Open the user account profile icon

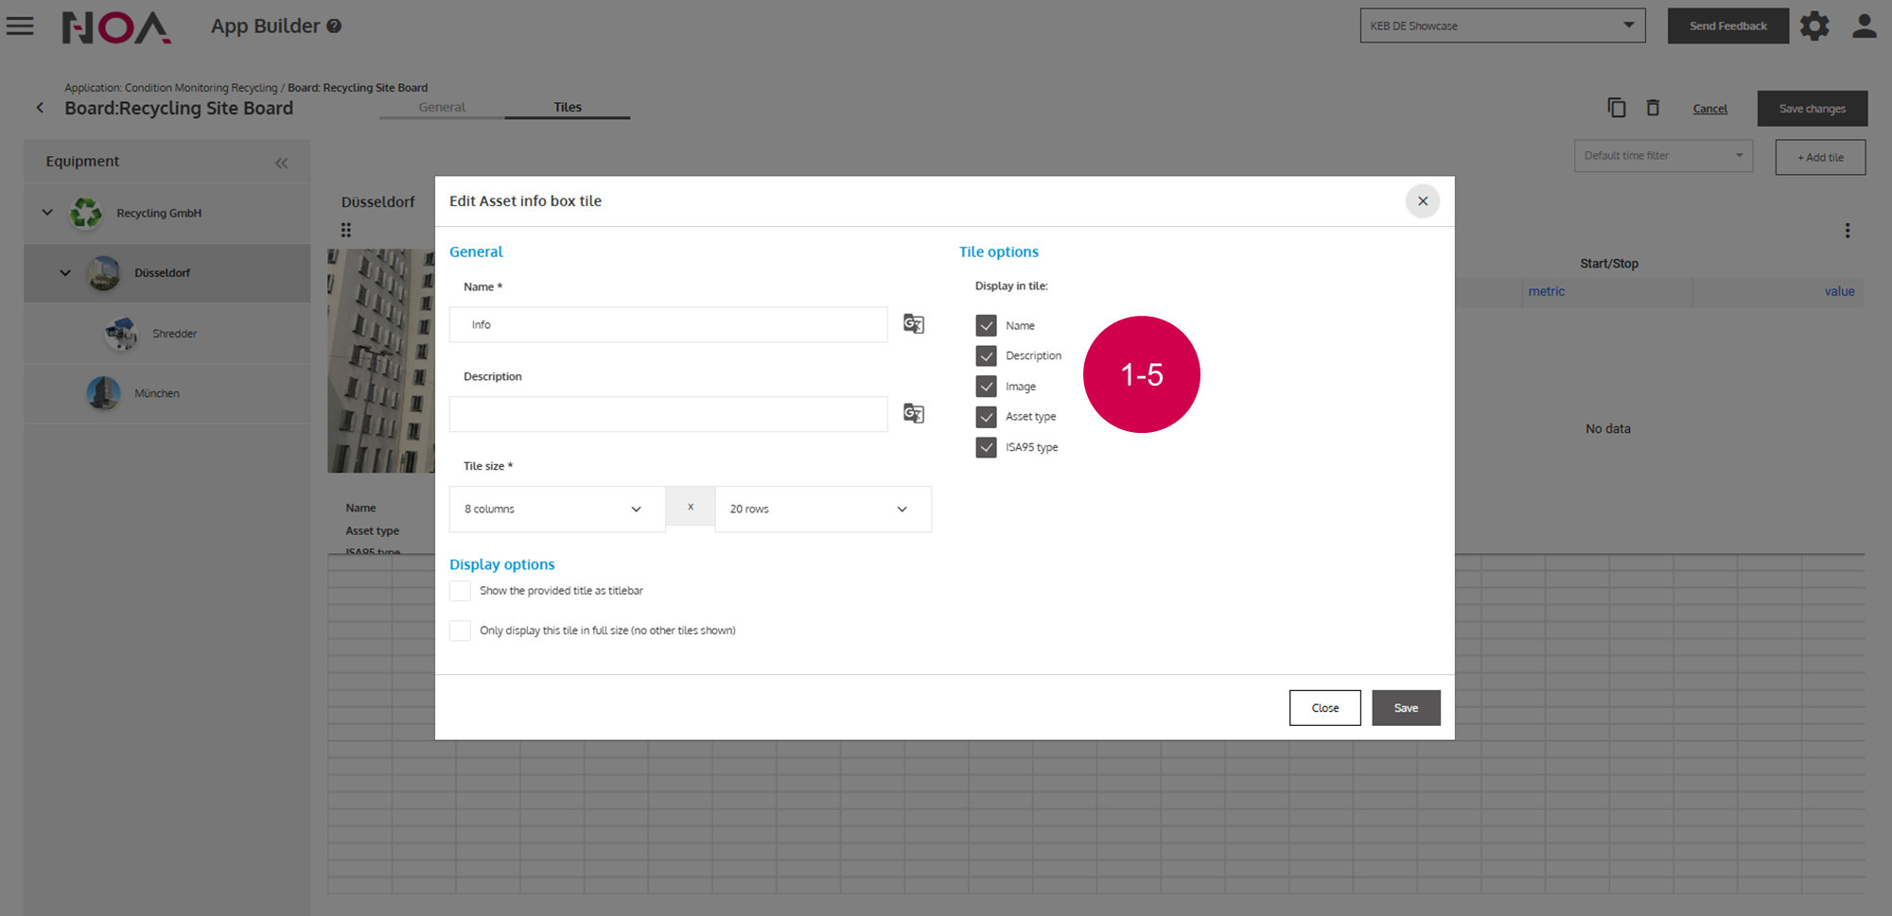click(1864, 26)
